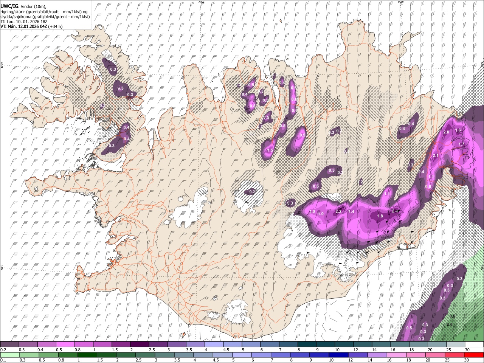The height and width of the screenshot is (363, 484).
Task: Pick the lower-scale blue swatch between 7 and 8
Action: (280, 355)
